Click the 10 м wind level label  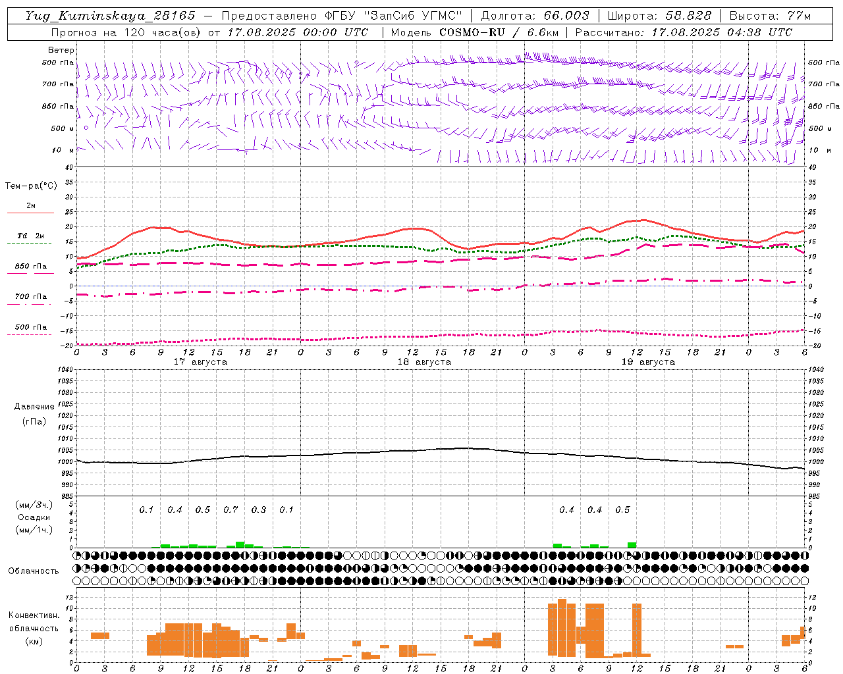tap(63, 150)
